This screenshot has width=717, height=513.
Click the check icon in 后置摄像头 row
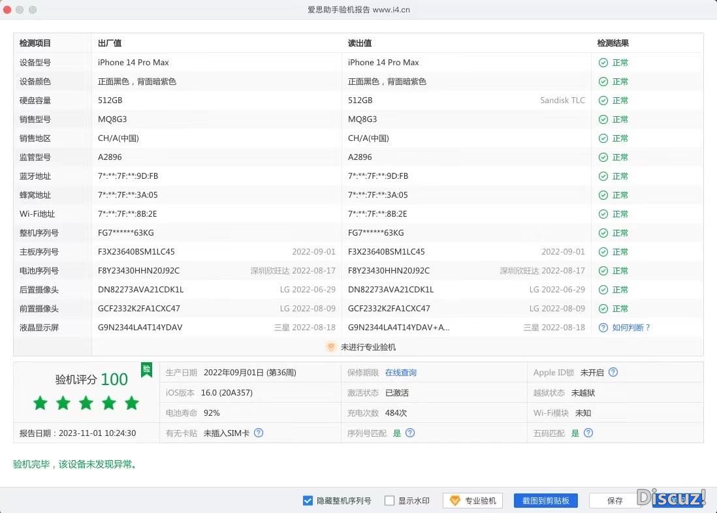tap(603, 289)
